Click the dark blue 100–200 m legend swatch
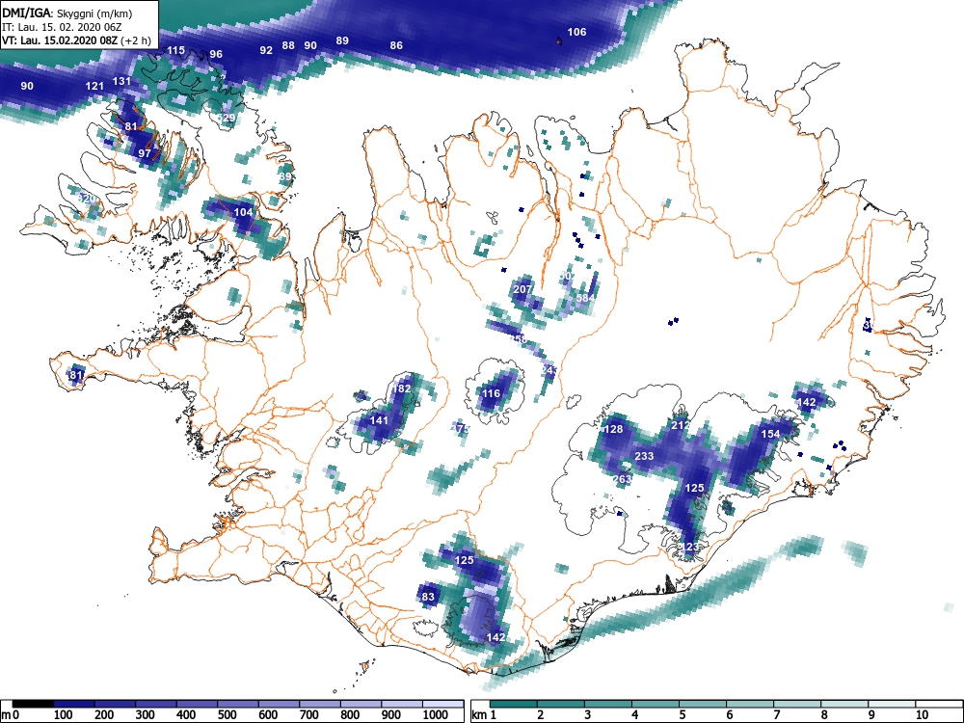This screenshot has width=964, height=723. pos(74,704)
